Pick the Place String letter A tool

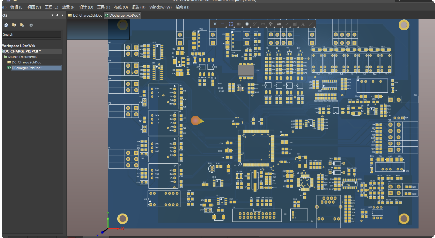303,24
